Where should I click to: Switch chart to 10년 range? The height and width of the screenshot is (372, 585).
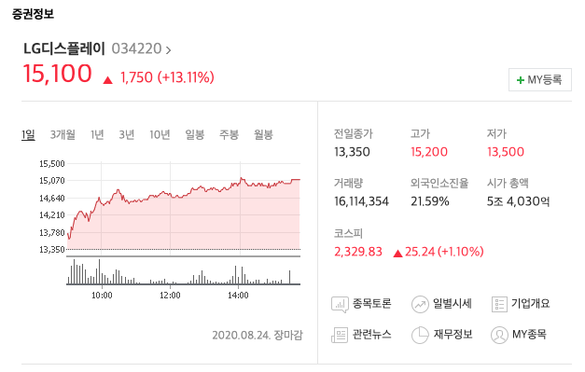point(160,134)
